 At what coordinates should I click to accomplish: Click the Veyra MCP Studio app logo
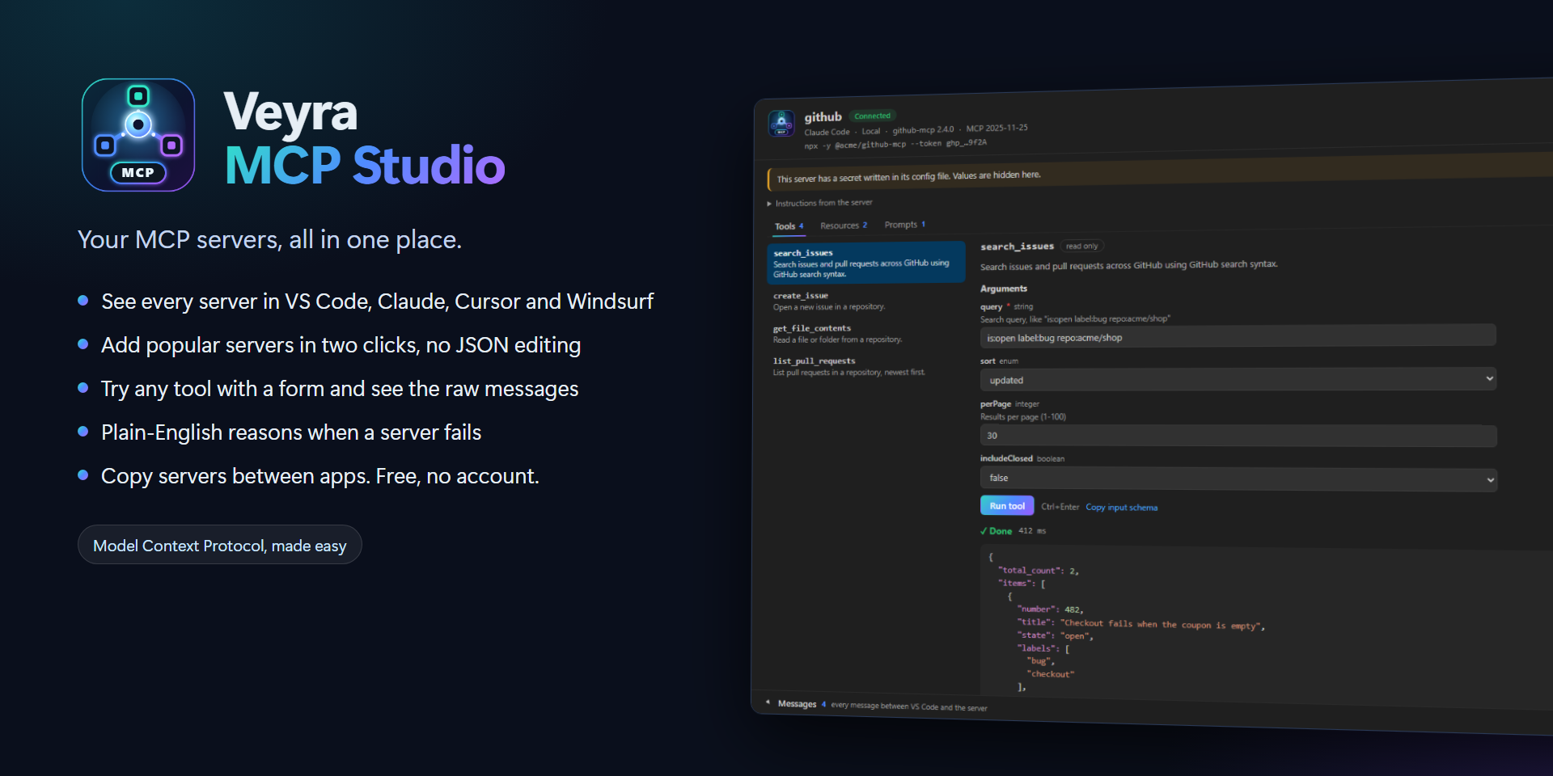(x=138, y=135)
